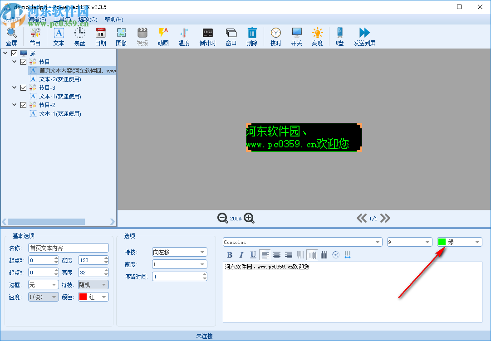
Task: Toggle the 节目-3 checkbox
Action: pos(24,88)
